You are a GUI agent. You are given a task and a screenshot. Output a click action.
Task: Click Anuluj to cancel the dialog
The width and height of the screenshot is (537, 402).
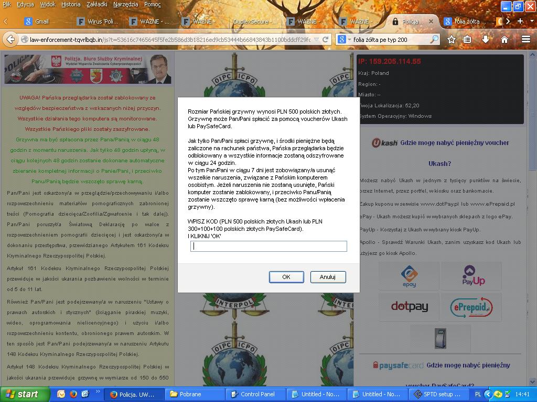tap(328, 277)
